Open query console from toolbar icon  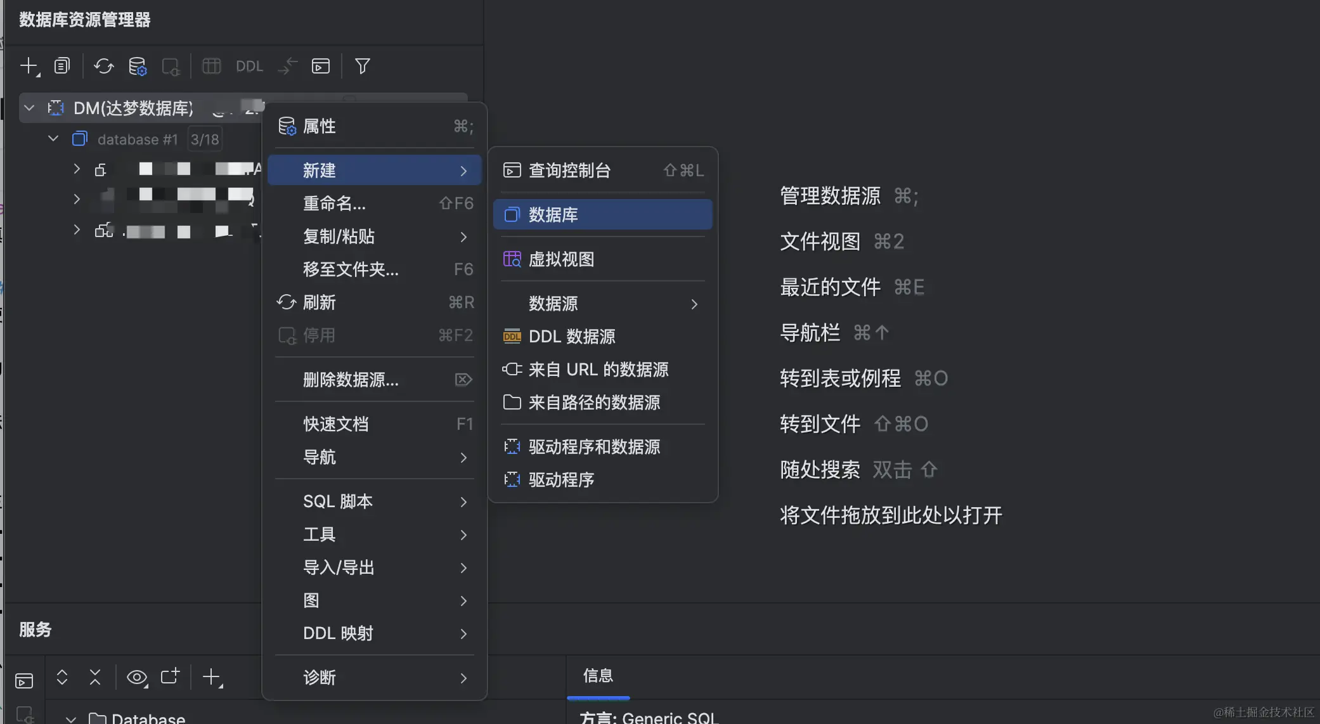coord(321,66)
